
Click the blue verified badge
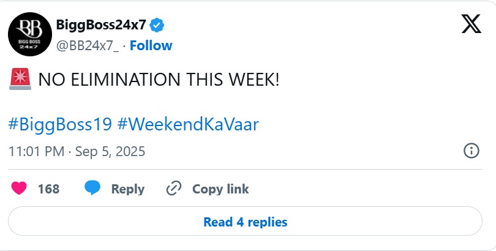click(158, 25)
